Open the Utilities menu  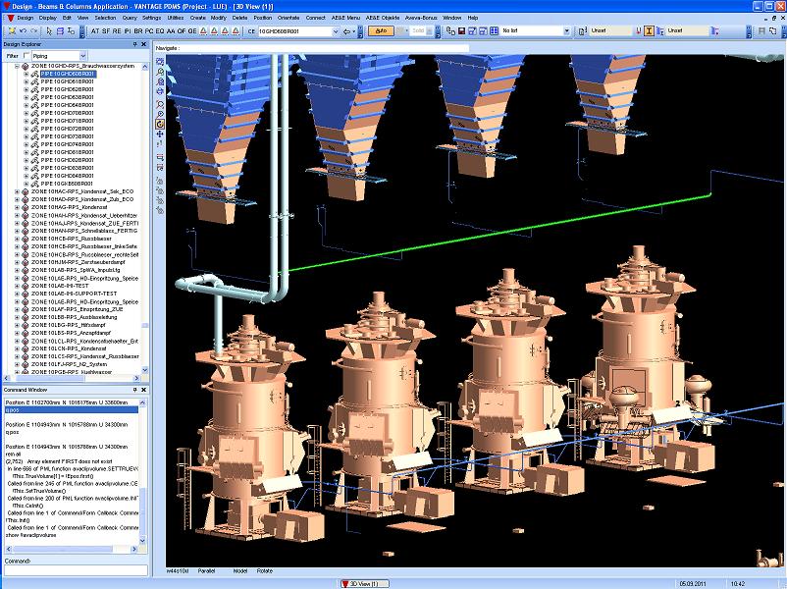tap(176, 18)
